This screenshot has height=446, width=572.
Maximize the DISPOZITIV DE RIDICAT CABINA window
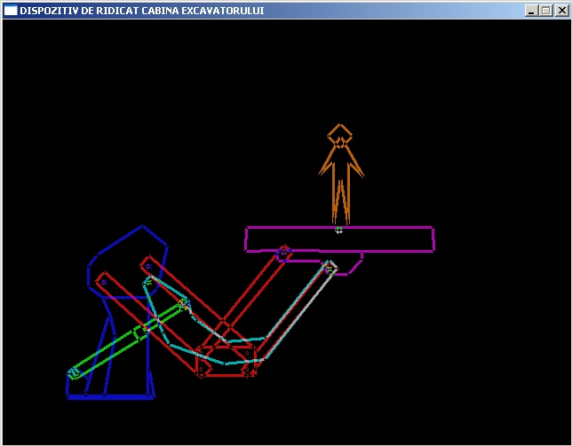[546, 11]
